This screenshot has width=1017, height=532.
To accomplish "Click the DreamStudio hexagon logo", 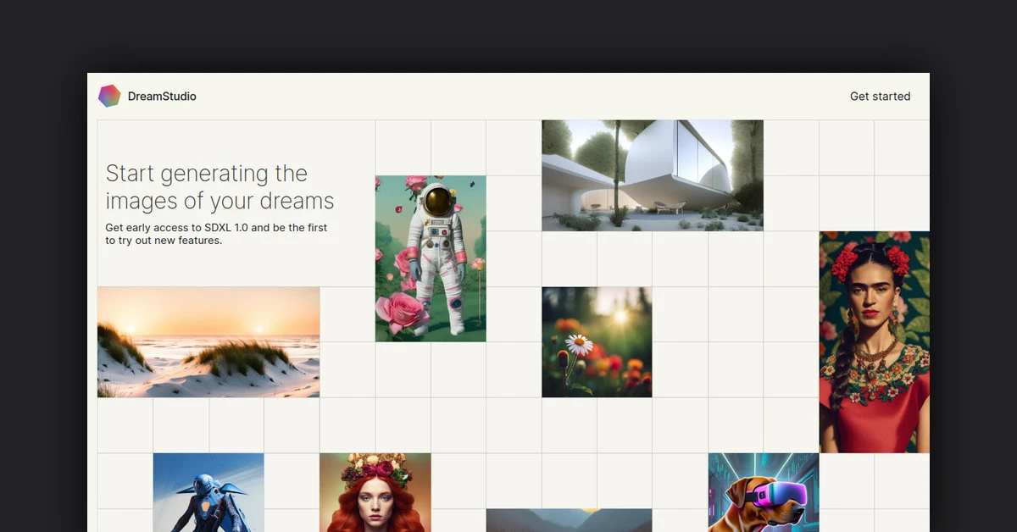I will [x=109, y=96].
